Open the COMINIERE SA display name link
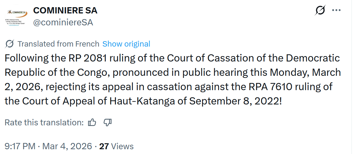This screenshot has width=360, height=154. [x=65, y=10]
